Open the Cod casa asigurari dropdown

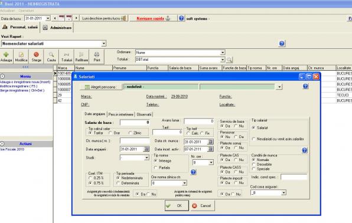point(283,193)
